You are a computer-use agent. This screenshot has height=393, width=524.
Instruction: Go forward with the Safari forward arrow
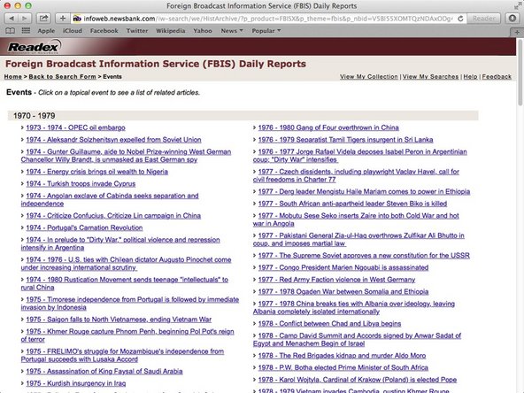(25, 19)
